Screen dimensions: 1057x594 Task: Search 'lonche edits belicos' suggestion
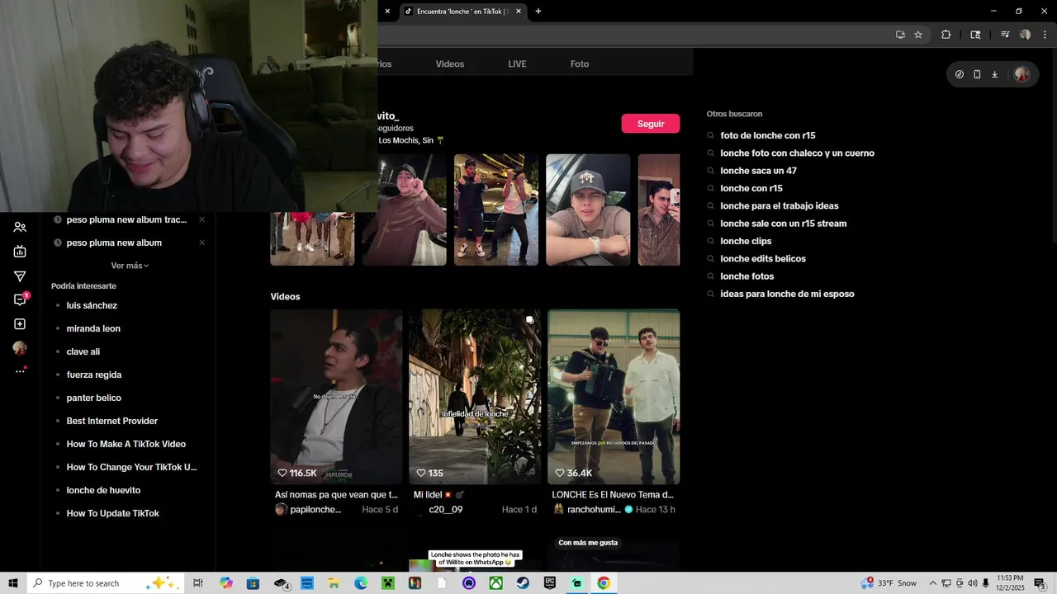[x=763, y=259]
